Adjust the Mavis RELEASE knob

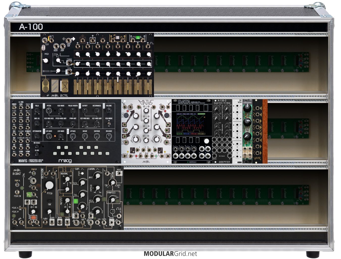click(109, 136)
